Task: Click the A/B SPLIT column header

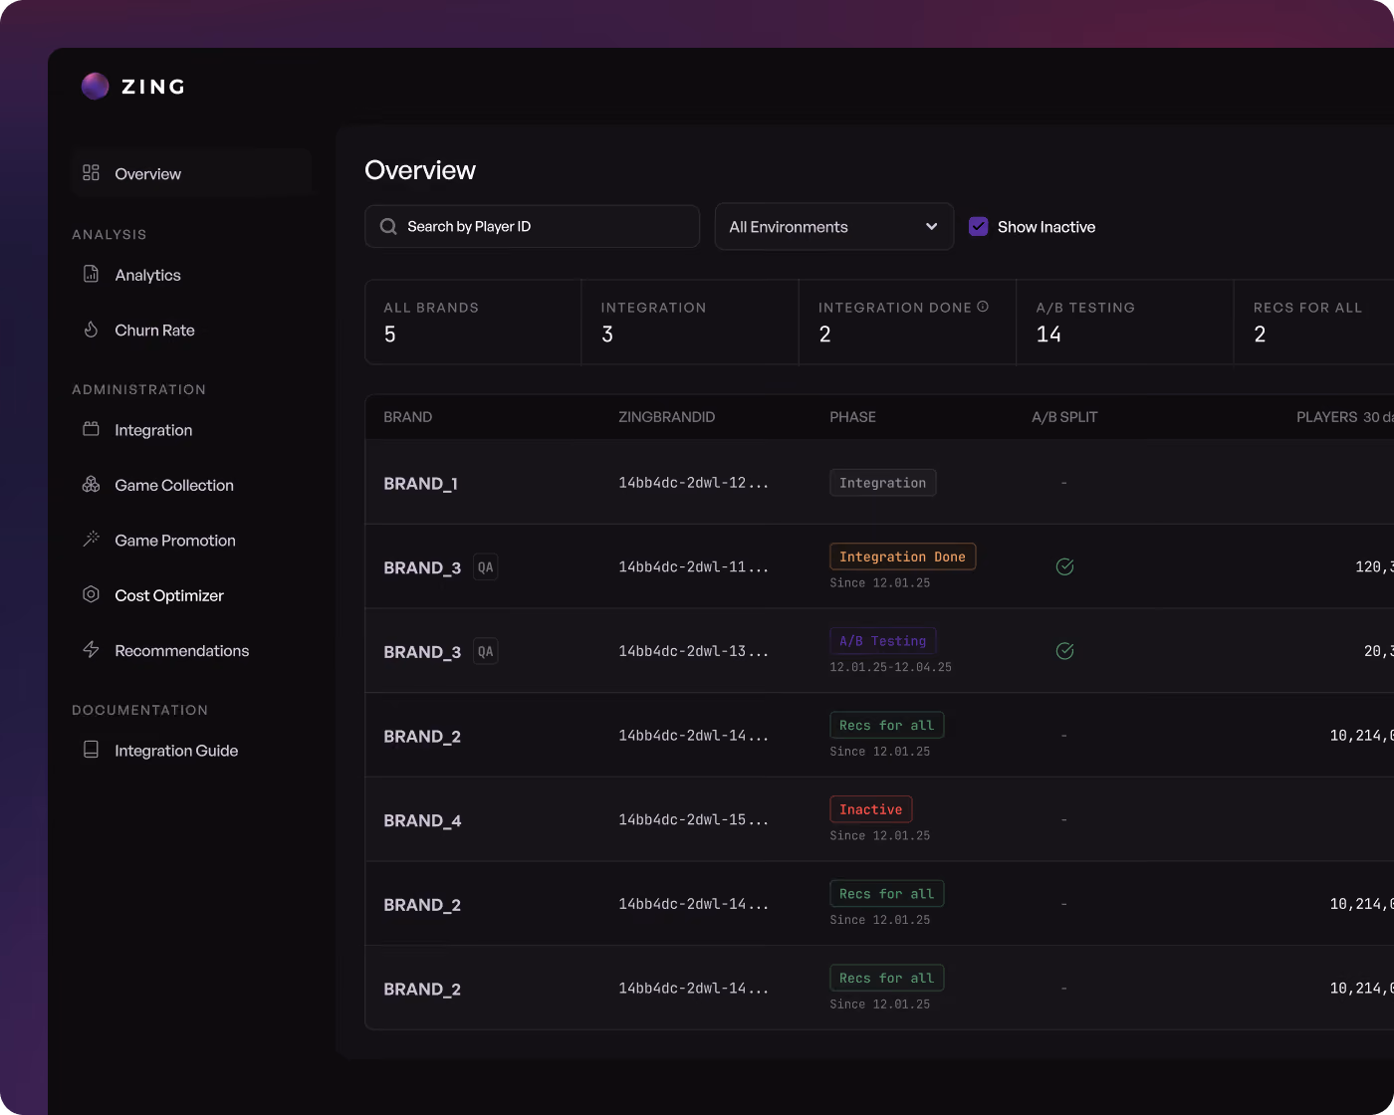Action: pos(1064,417)
